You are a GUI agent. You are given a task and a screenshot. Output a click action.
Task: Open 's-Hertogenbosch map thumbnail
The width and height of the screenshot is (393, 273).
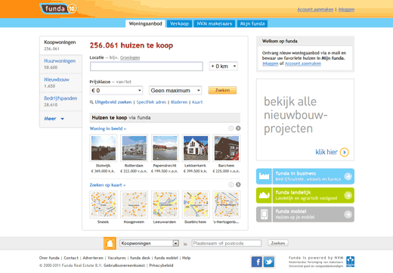coord(226,204)
